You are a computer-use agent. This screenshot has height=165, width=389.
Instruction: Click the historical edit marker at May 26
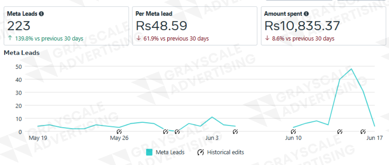point(119,132)
